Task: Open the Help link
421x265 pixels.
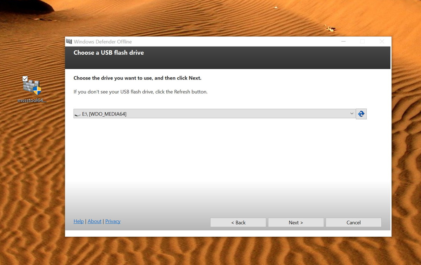Action: pos(79,221)
